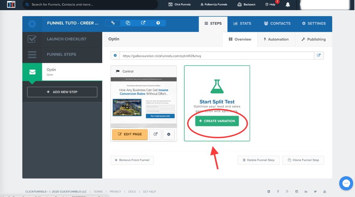This screenshot has width=355, height=197.
Task: Switch to the Settings tab
Action: [x=314, y=24]
